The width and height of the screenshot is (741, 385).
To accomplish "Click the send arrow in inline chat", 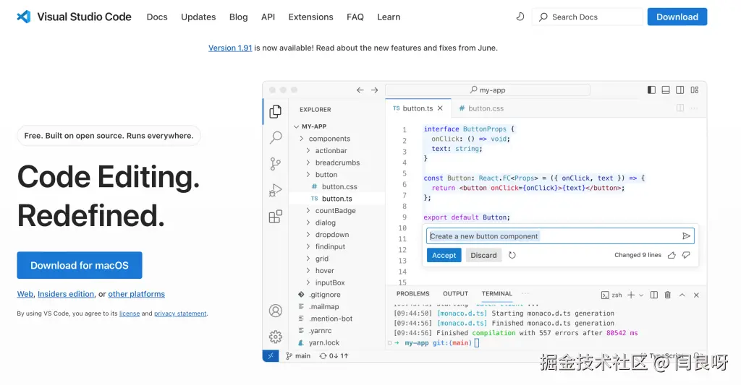I will coord(686,236).
